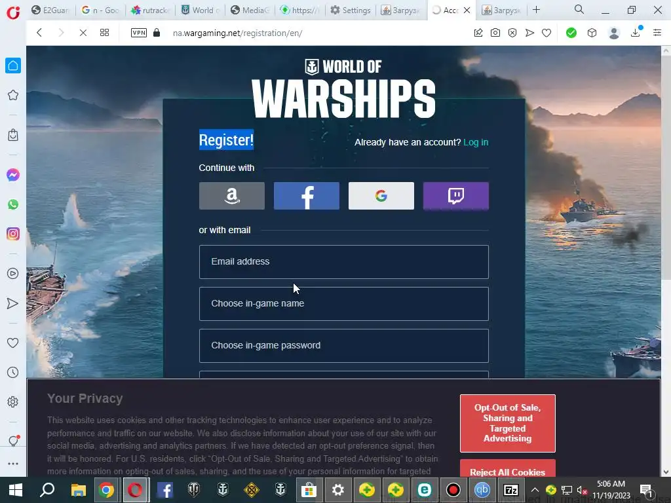Screen dimensions: 671x503
Task: Switch to rutracker tab
Action: 151,10
